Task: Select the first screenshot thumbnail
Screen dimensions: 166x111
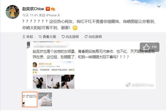Action: click(30, 100)
